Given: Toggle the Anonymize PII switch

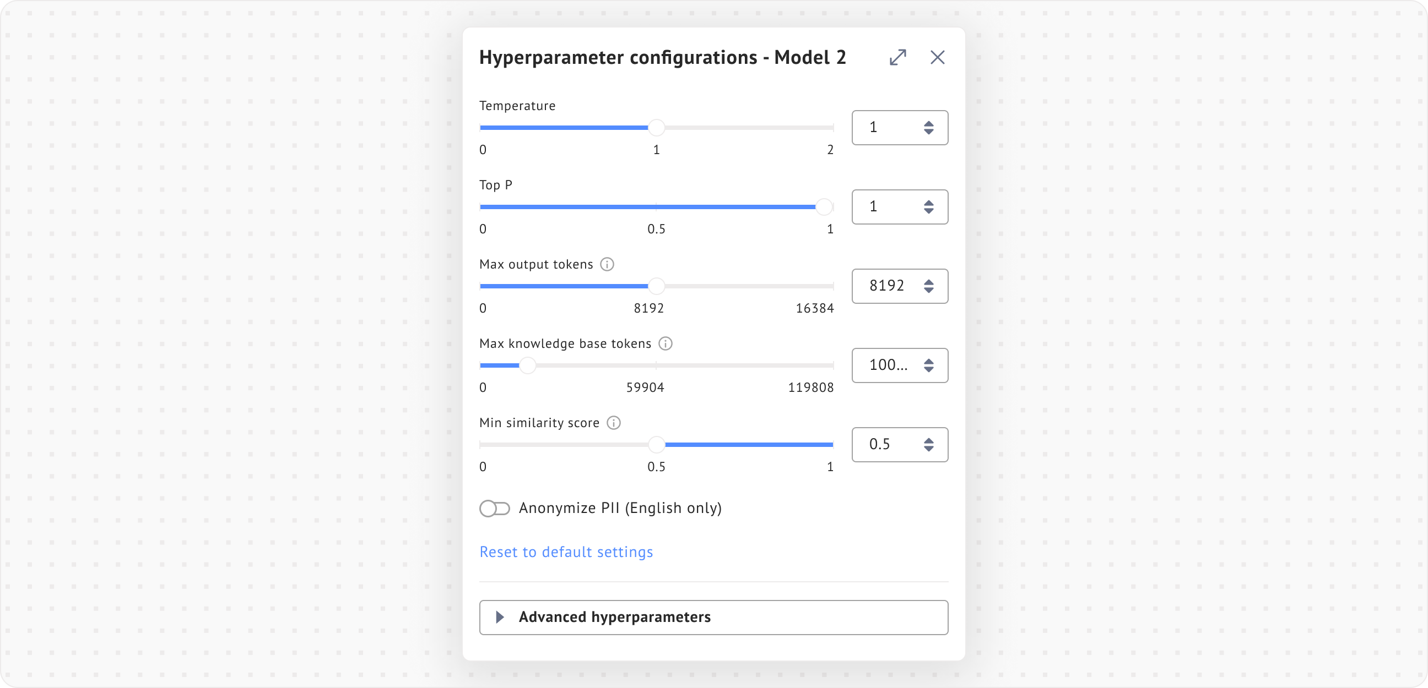Looking at the screenshot, I should click(x=495, y=509).
